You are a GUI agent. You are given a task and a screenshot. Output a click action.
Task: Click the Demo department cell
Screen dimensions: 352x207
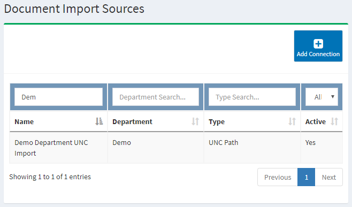coord(121,143)
